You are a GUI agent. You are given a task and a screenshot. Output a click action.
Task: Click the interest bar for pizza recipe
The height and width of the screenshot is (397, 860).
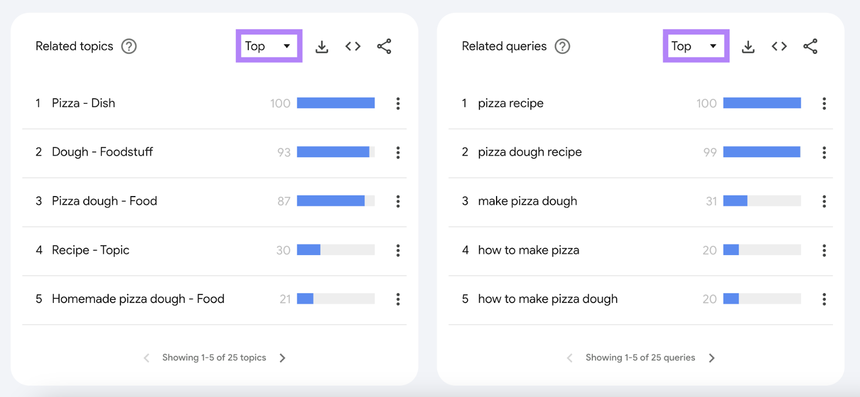click(x=762, y=103)
